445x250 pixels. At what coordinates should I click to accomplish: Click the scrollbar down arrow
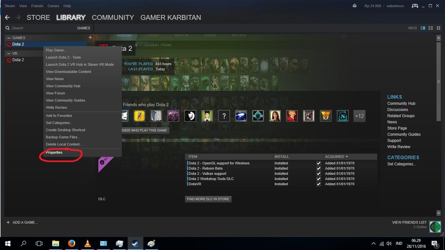(439, 213)
